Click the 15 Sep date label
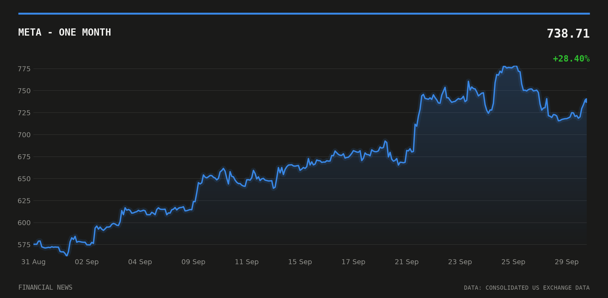Viewport: 608px width, 298px height. click(x=300, y=262)
